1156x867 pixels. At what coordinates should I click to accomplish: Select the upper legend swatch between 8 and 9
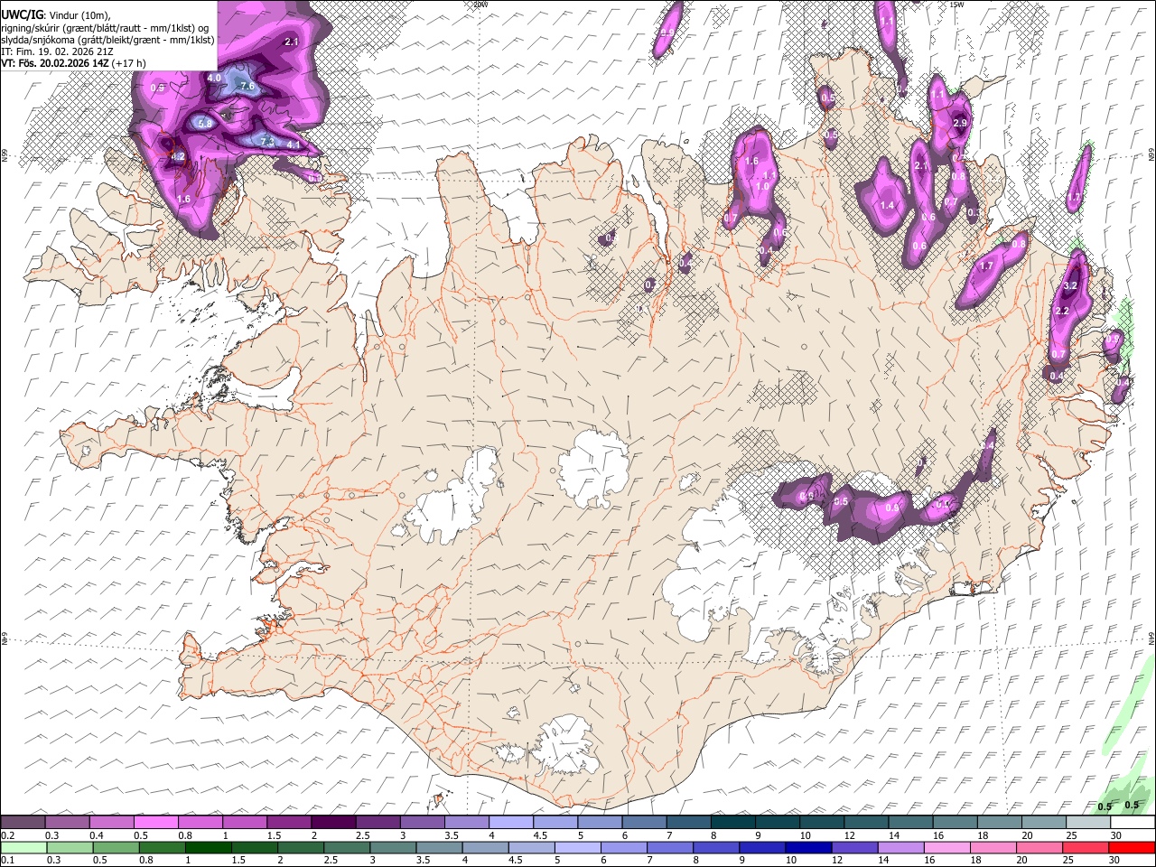pos(733,823)
